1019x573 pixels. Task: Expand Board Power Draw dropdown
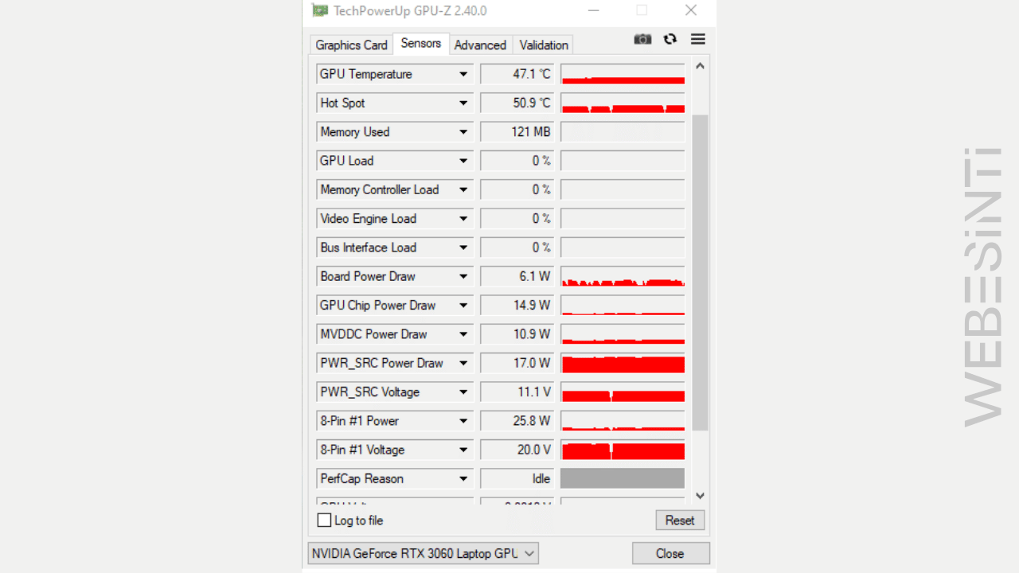click(463, 276)
